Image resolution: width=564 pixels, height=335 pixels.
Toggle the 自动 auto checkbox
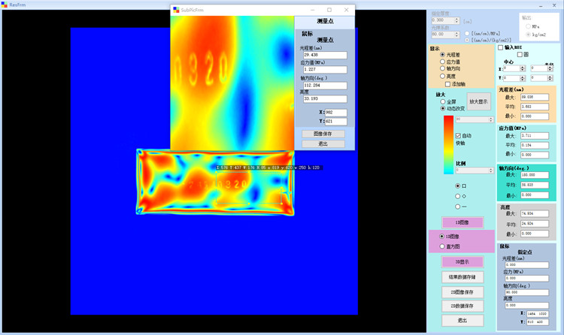click(459, 135)
